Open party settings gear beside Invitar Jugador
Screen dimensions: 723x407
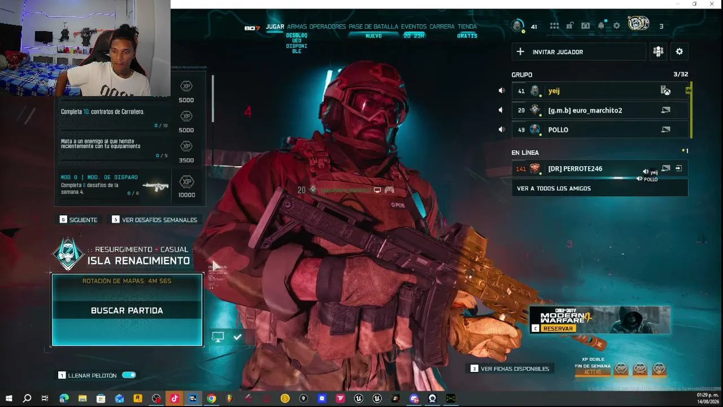(x=680, y=51)
